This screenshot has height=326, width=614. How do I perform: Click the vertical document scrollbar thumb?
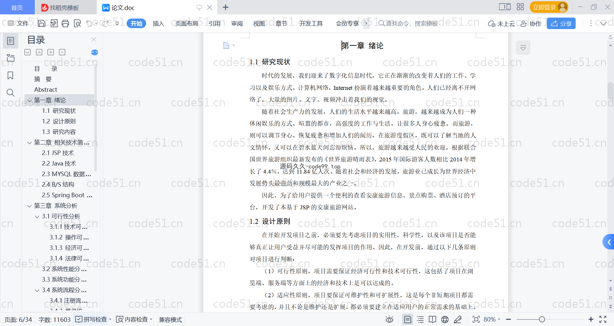[610, 90]
